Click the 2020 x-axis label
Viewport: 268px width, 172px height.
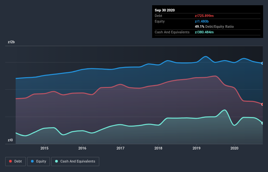pyautogui.click(x=234, y=148)
